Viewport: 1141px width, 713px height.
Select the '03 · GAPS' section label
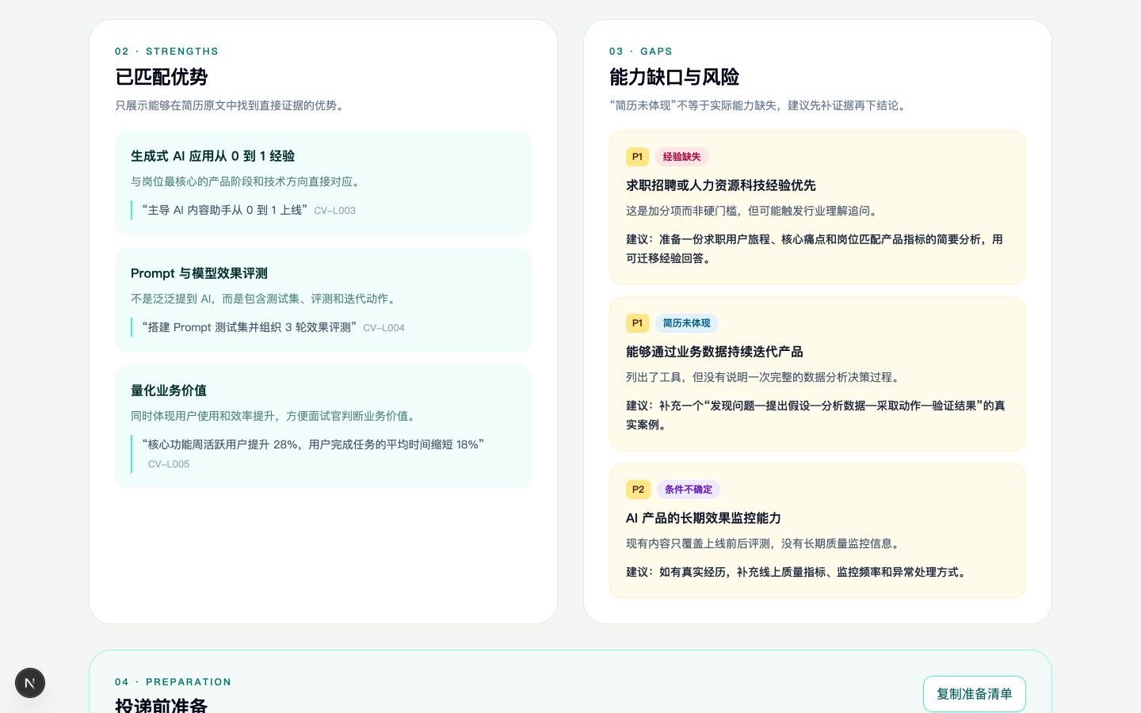(641, 51)
